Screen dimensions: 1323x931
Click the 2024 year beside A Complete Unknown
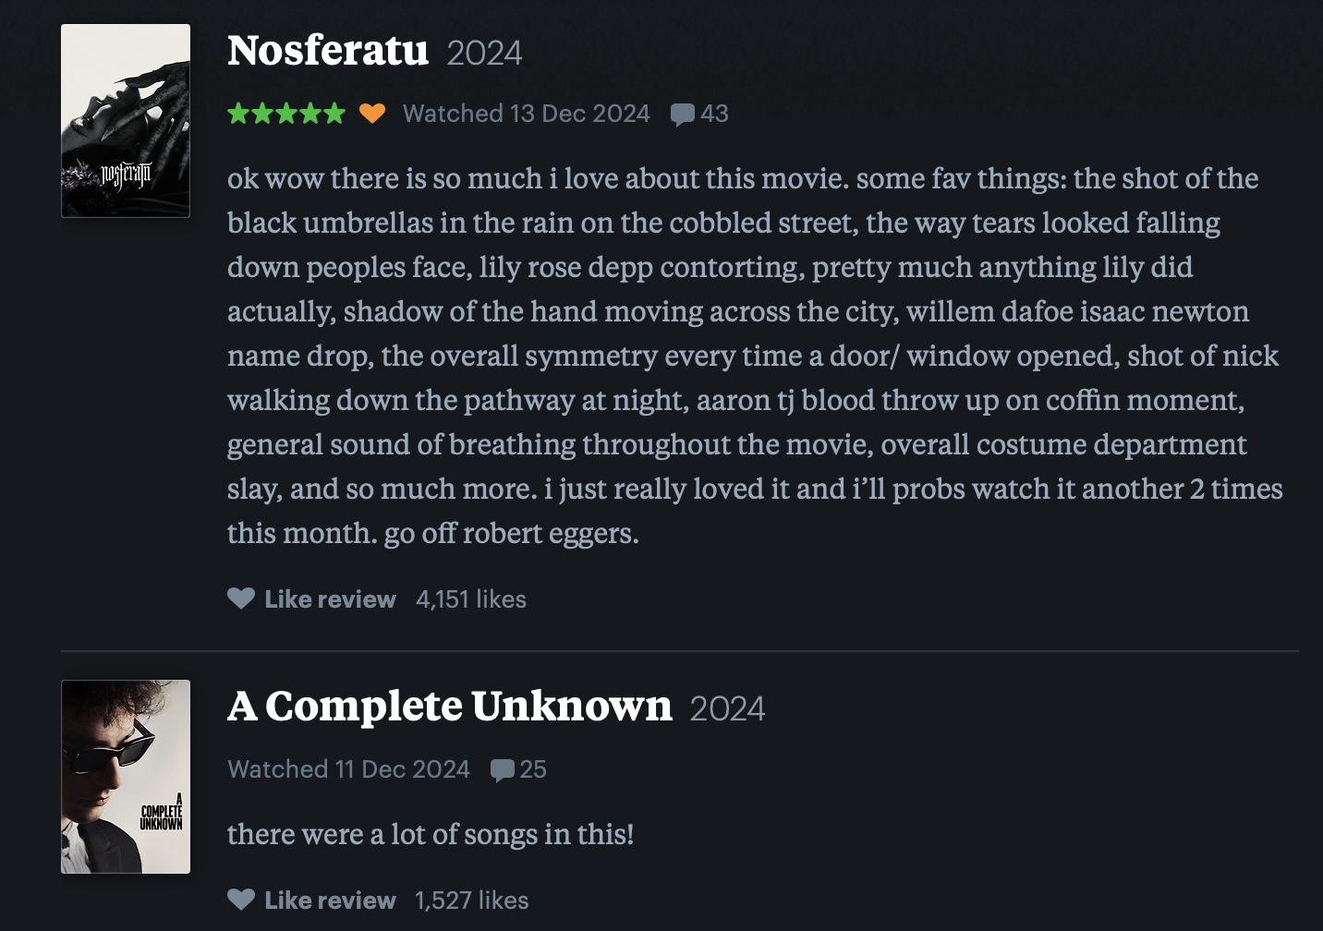[x=727, y=709]
